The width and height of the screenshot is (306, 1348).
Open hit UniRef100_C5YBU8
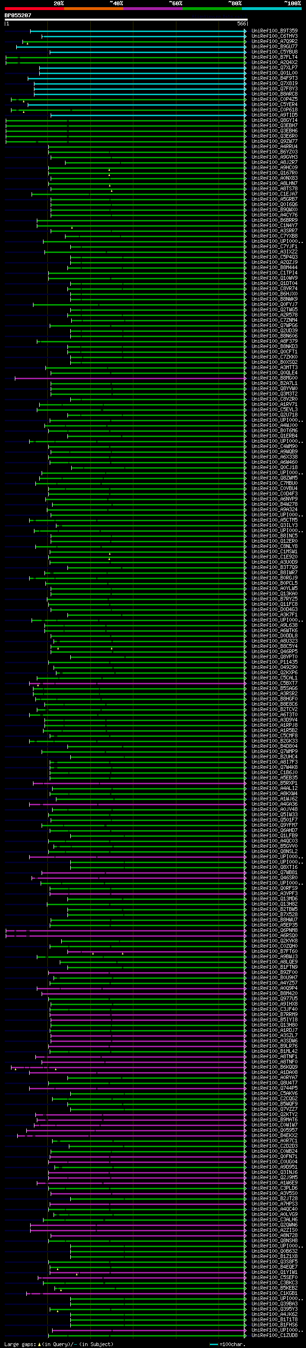coord(274,52)
